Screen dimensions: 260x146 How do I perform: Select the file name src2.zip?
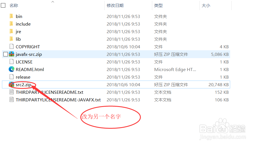point(23,85)
